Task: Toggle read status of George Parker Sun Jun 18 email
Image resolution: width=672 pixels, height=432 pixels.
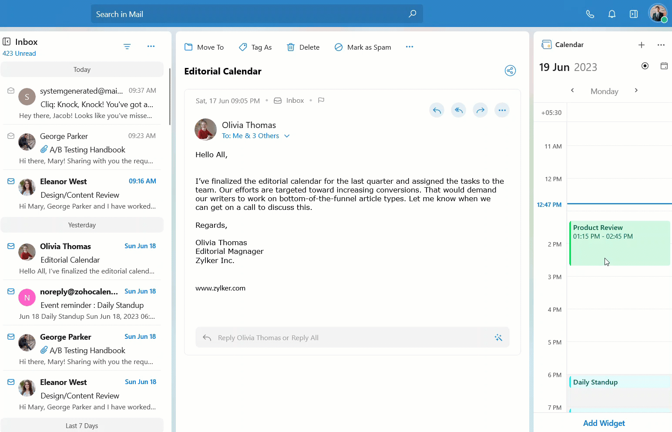Action: (11, 337)
